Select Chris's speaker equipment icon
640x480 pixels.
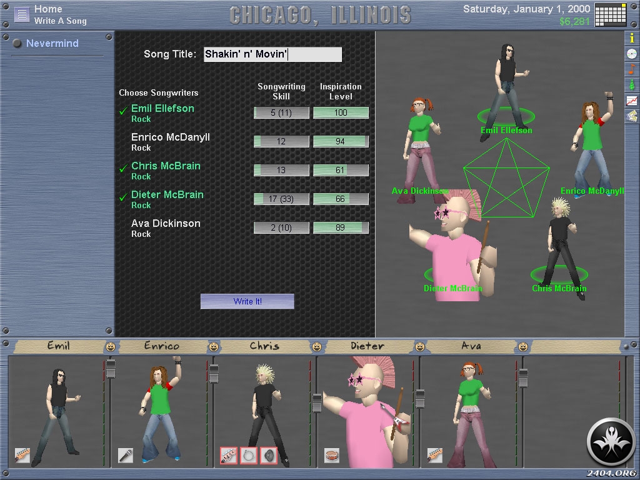268,456
